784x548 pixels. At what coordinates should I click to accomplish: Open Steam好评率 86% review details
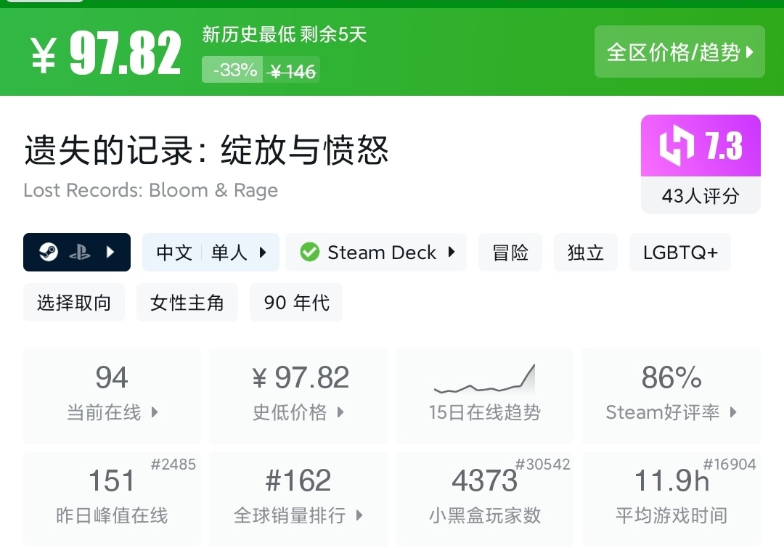(x=671, y=396)
